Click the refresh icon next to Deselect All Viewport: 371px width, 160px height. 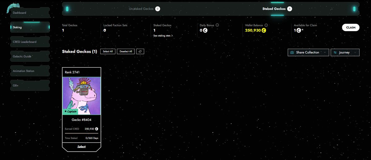(140, 51)
